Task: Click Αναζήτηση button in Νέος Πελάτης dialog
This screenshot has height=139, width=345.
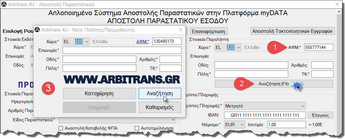Action: (x=160, y=94)
